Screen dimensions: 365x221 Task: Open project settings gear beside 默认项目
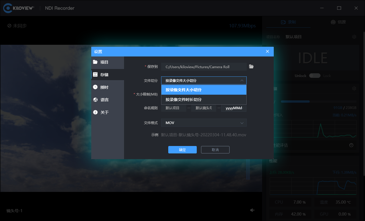(x=354, y=37)
